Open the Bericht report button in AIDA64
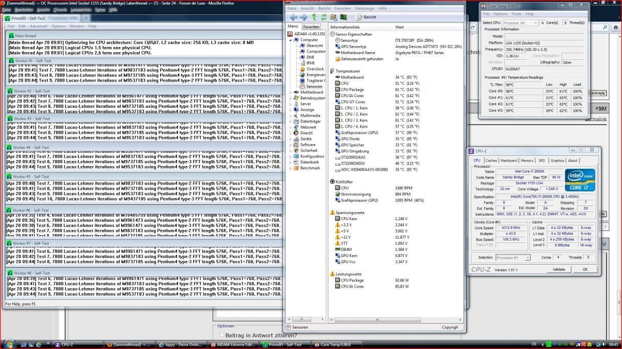The image size is (622, 349). pos(366,17)
